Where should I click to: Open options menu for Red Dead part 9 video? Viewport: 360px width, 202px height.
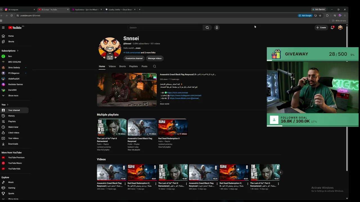tap(156, 184)
